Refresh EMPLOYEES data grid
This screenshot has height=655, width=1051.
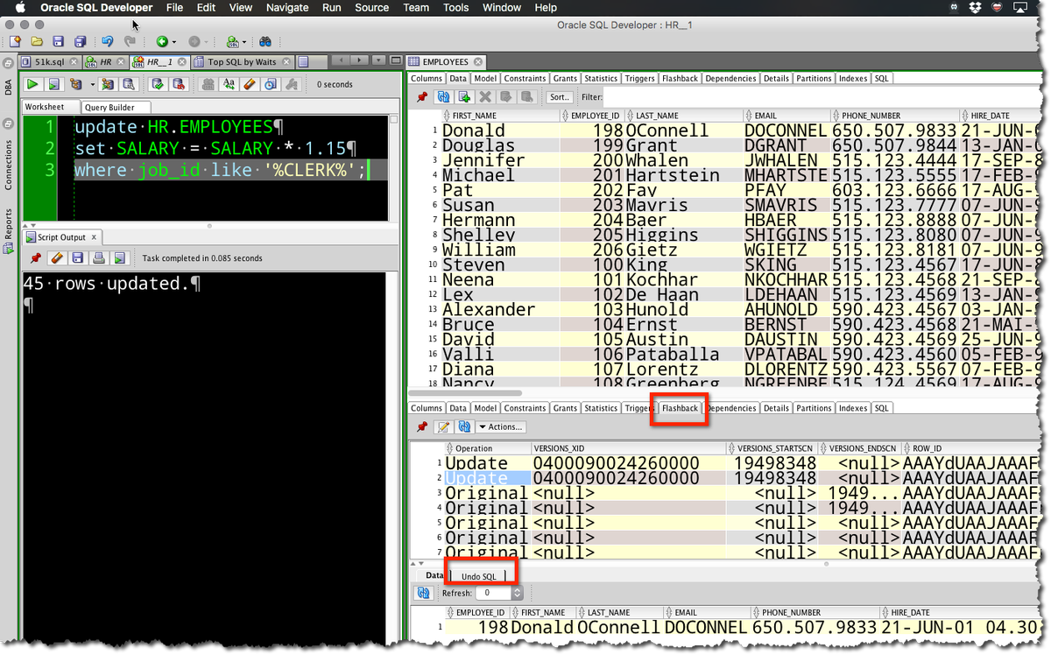point(444,97)
